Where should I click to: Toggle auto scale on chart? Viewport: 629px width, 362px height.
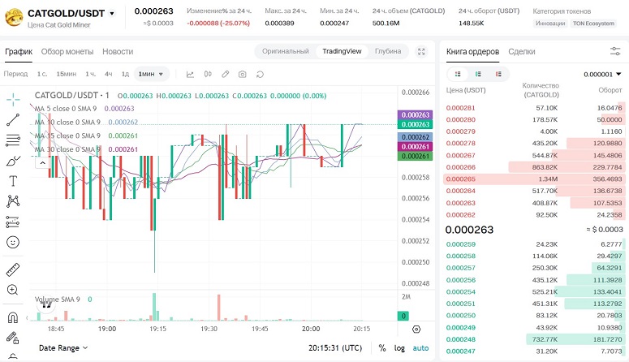point(420,348)
